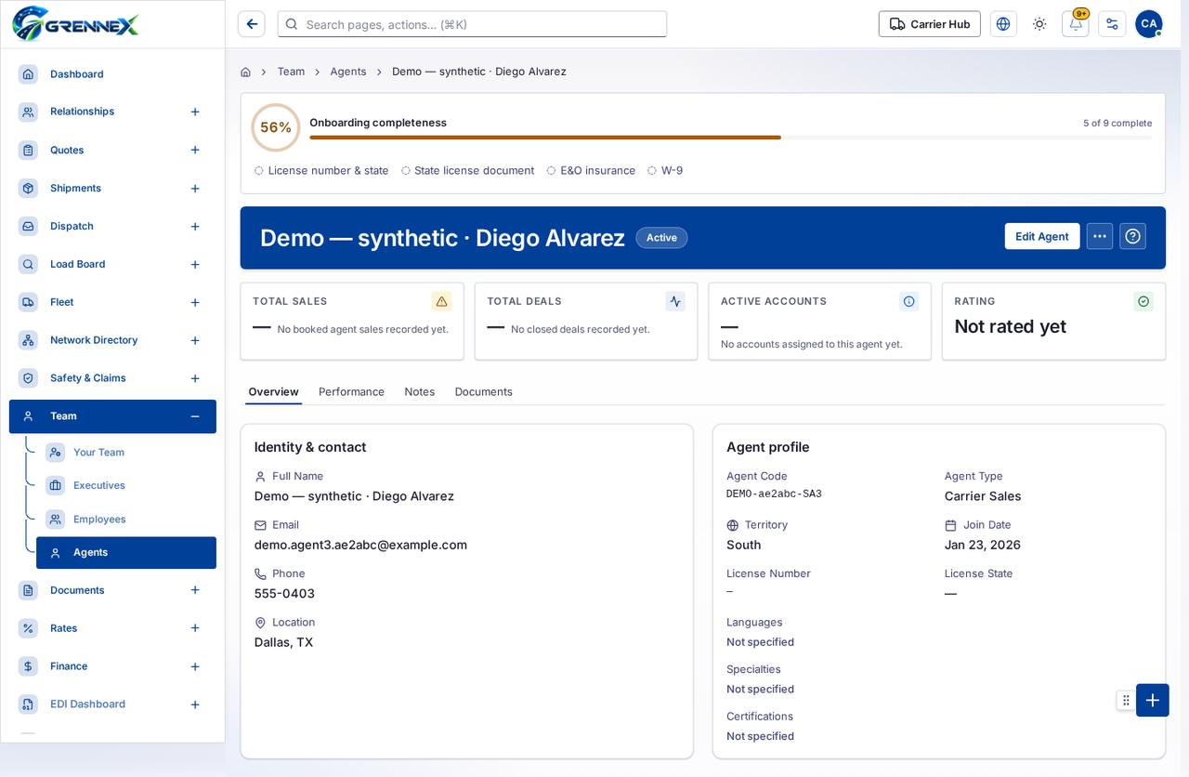Switch to the Notes tab
Image resolution: width=1189 pixels, height=777 pixels.
tap(420, 391)
